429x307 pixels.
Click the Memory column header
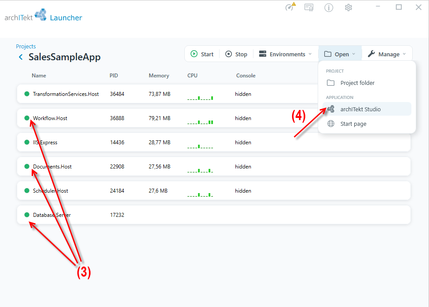tap(159, 76)
